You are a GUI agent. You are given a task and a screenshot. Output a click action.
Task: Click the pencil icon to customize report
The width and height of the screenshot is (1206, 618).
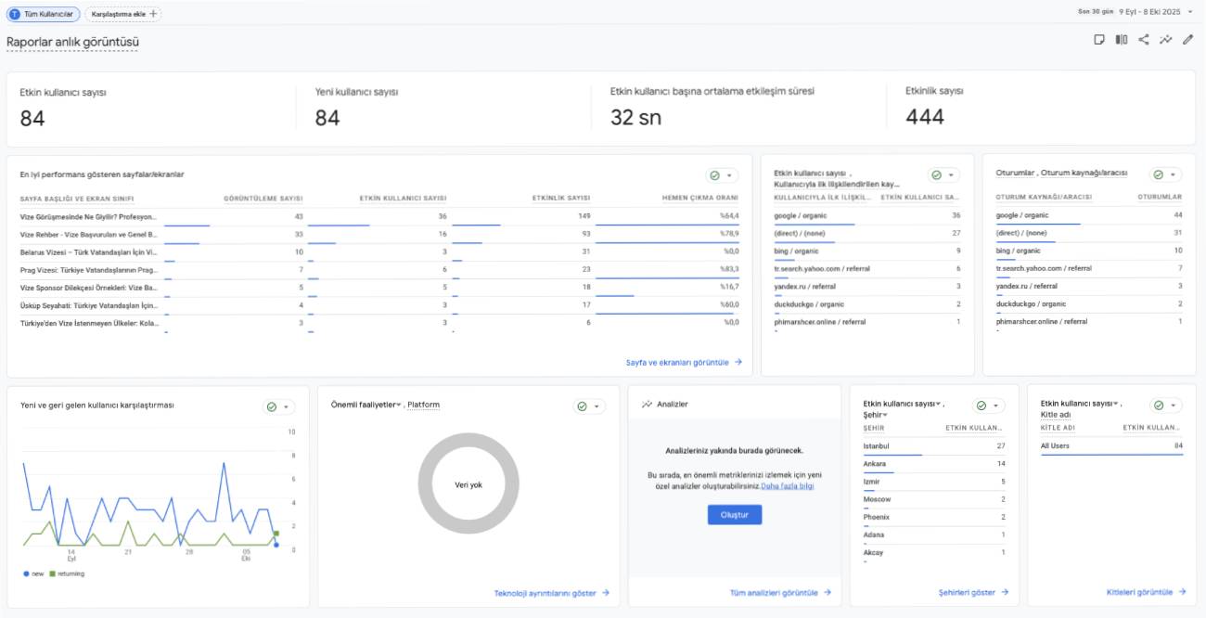pyautogui.click(x=1188, y=40)
